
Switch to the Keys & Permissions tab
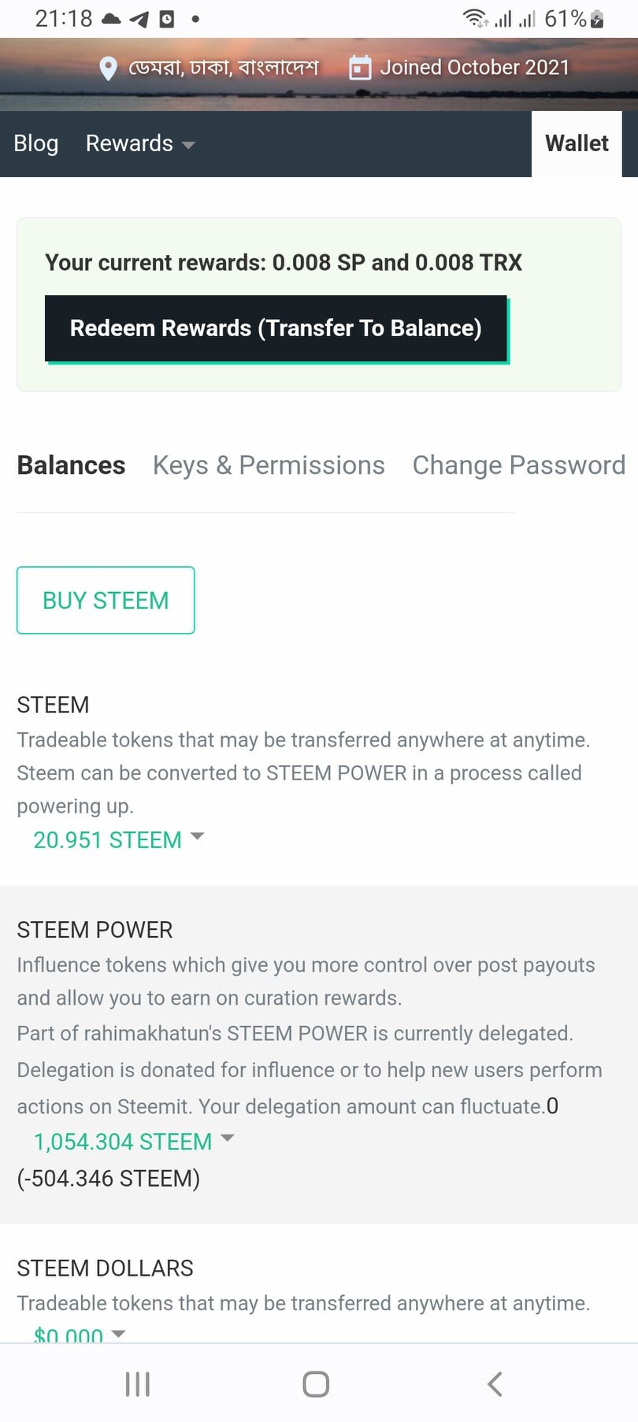click(269, 465)
